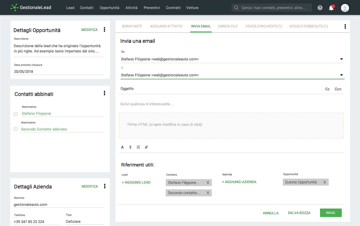Click the Descrizione text
This screenshot has width=360, height=226.
click(57, 48)
